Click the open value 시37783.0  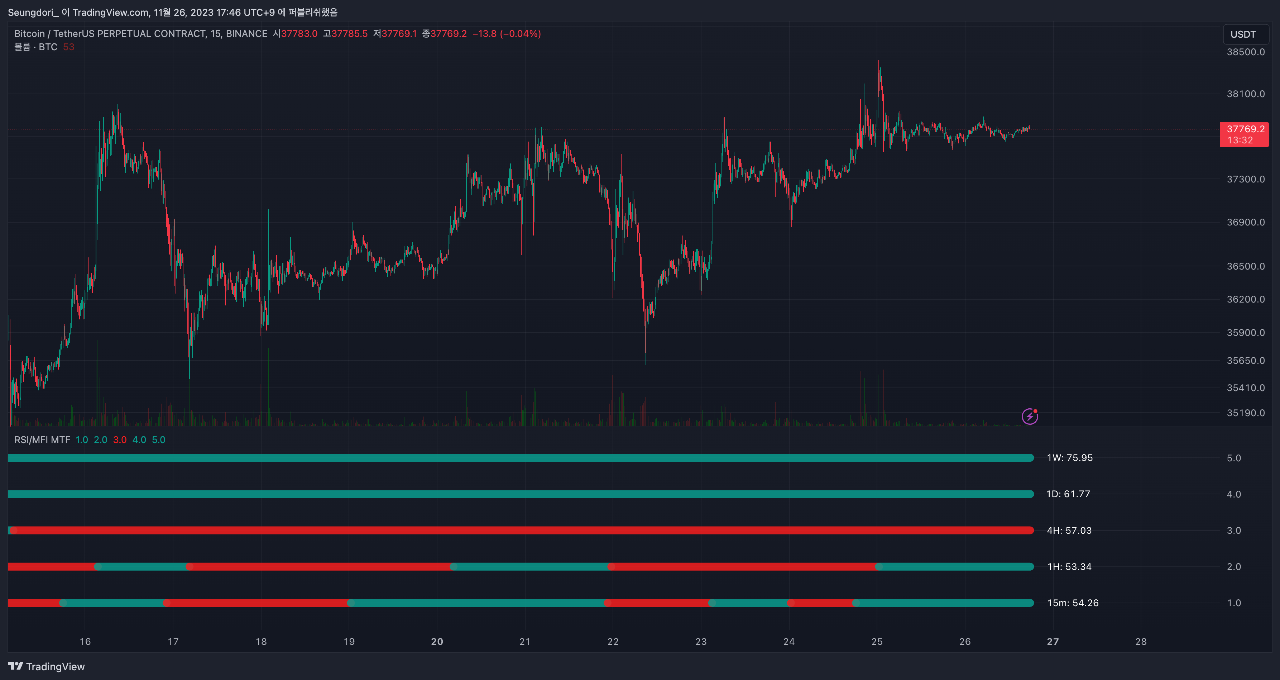295,33
